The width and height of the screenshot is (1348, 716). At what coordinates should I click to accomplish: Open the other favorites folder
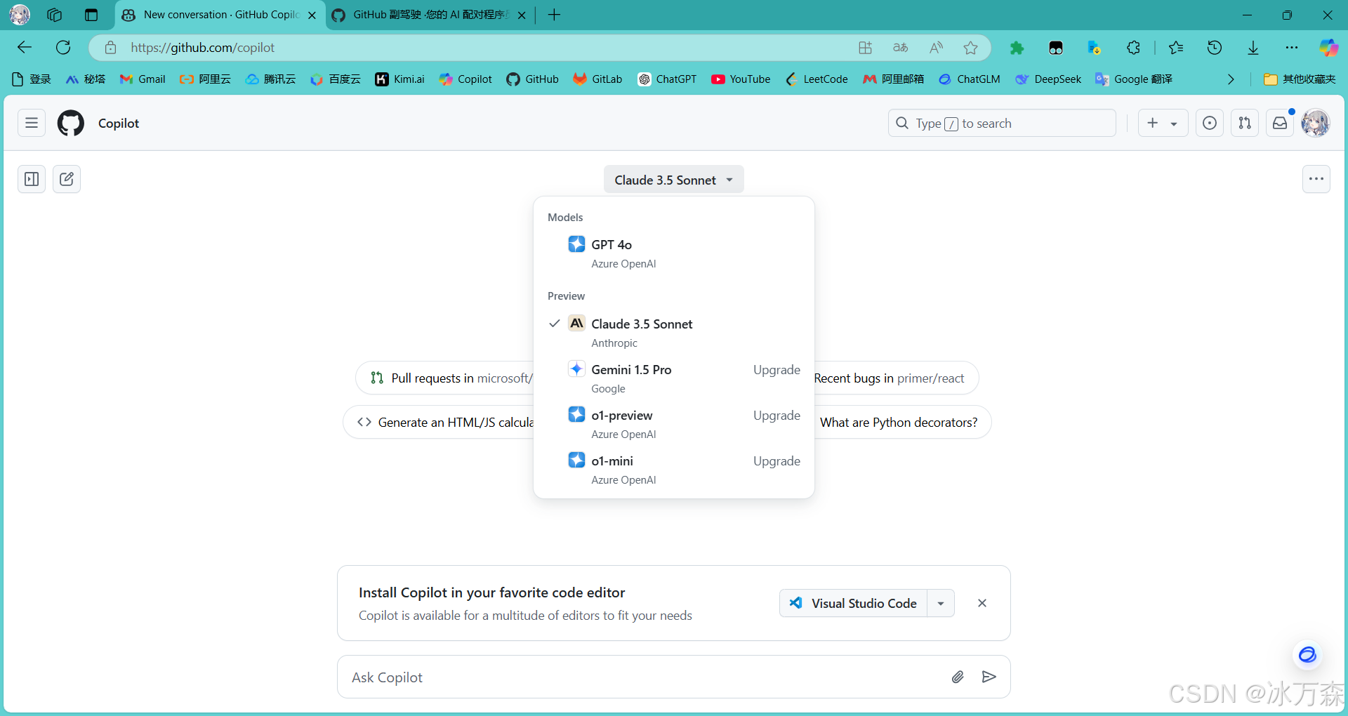pyautogui.click(x=1300, y=79)
